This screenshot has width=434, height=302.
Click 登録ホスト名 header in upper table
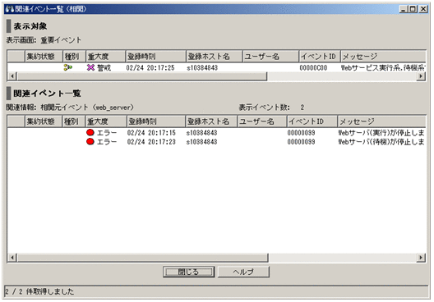(215, 57)
